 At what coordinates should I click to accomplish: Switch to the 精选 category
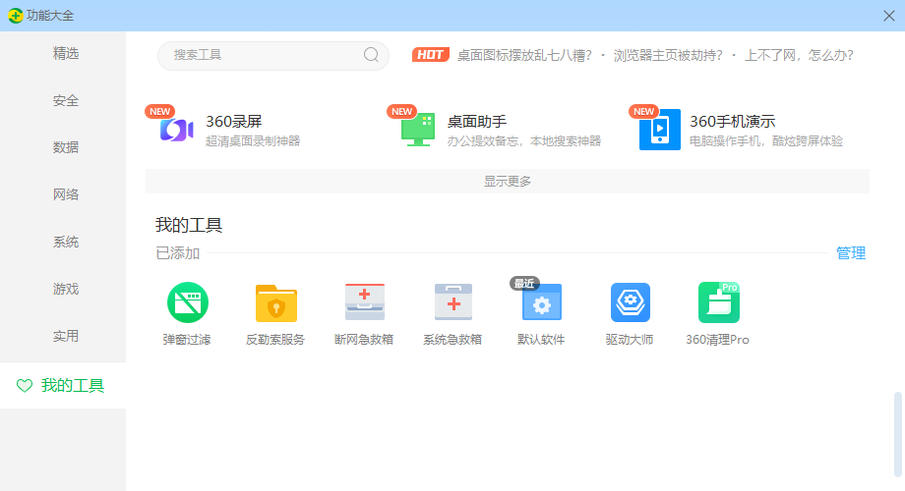pyautogui.click(x=66, y=54)
